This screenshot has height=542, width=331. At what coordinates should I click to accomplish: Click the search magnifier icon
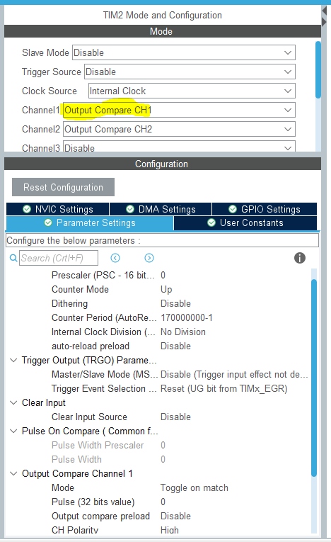(13, 258)
